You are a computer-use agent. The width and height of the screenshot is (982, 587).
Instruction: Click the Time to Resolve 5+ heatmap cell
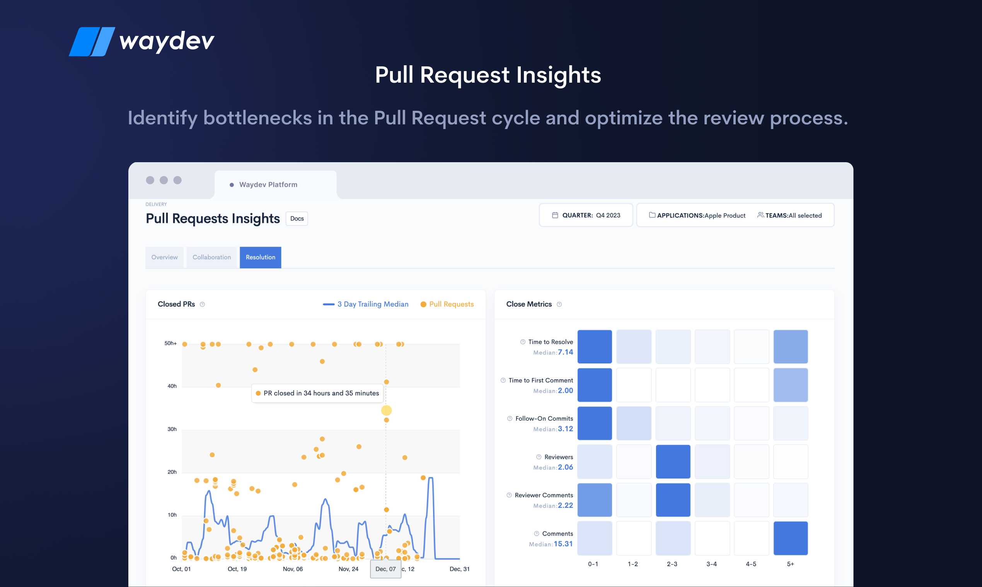(x=790, y=346)
